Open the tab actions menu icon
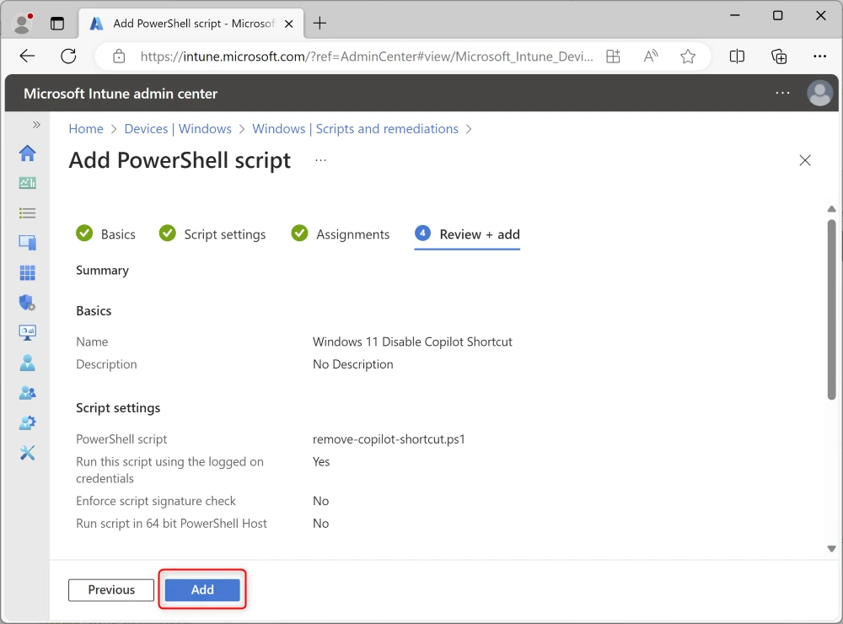 point(57,23)
